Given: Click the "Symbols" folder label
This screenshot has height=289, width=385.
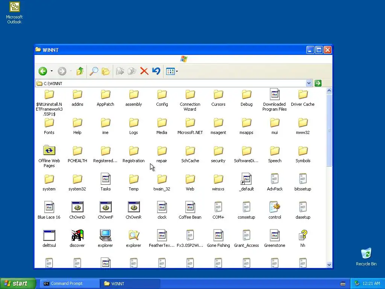Looking at the screenshot, I should pos(303,161).
